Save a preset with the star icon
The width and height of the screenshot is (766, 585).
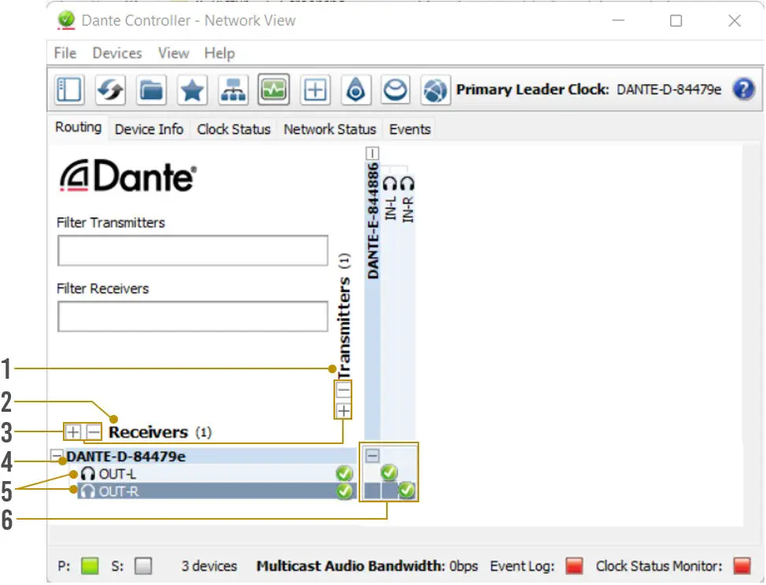[x=192, y=90]
